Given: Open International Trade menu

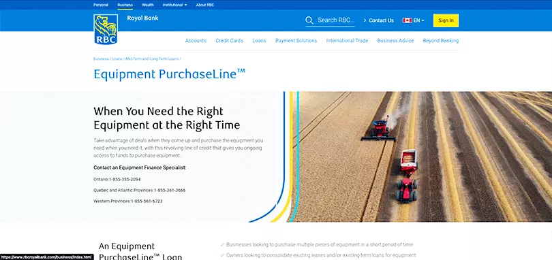Looking at the screenshot, I should pyautogui.click(x=347, y=40).
